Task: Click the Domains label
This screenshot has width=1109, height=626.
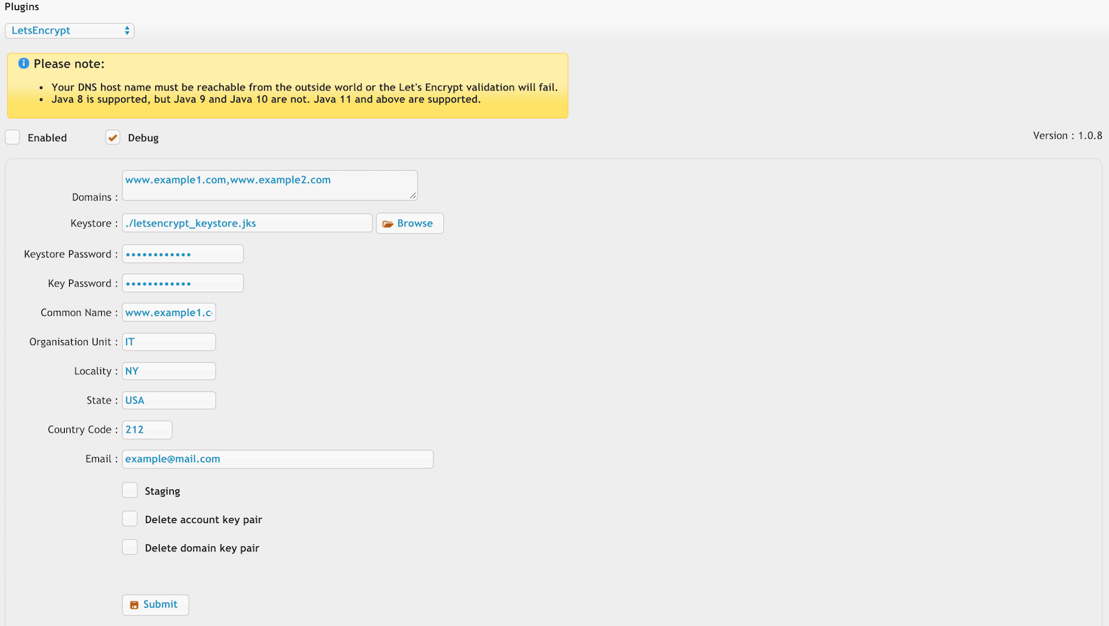Action: [x=95, y=197]
